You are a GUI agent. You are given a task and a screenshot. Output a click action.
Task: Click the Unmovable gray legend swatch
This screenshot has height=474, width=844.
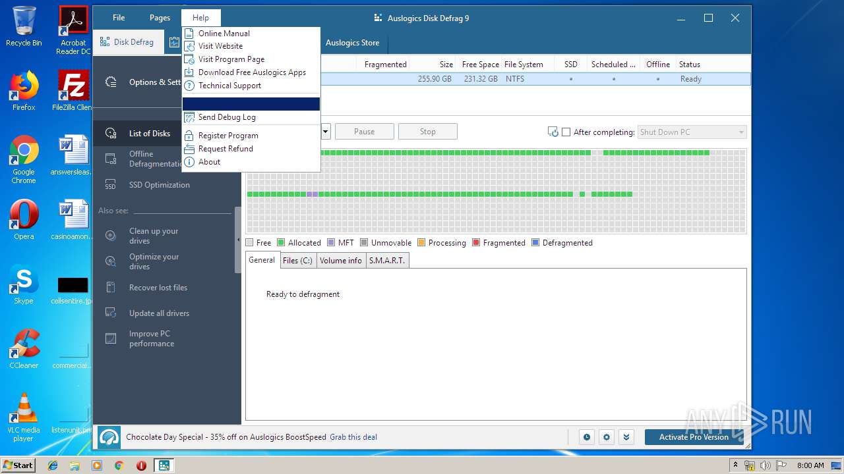click(x=364, y=243)
